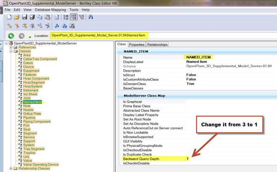Viewport: 277px width, 172px height.
Task: Select the Piping Component class
Action: pyautogui.click(x=37, y=122)
